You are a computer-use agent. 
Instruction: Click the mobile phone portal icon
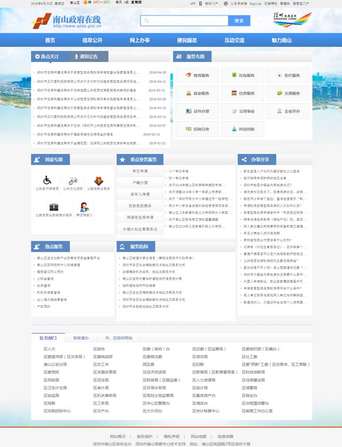click(x=200, y=3)
